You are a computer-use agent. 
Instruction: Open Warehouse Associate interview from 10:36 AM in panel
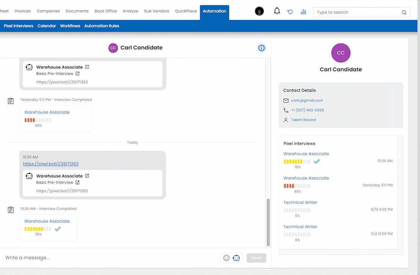tap(306, 154)
